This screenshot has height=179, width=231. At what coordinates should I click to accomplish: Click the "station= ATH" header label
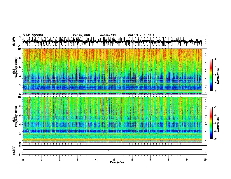click(108, 35)
